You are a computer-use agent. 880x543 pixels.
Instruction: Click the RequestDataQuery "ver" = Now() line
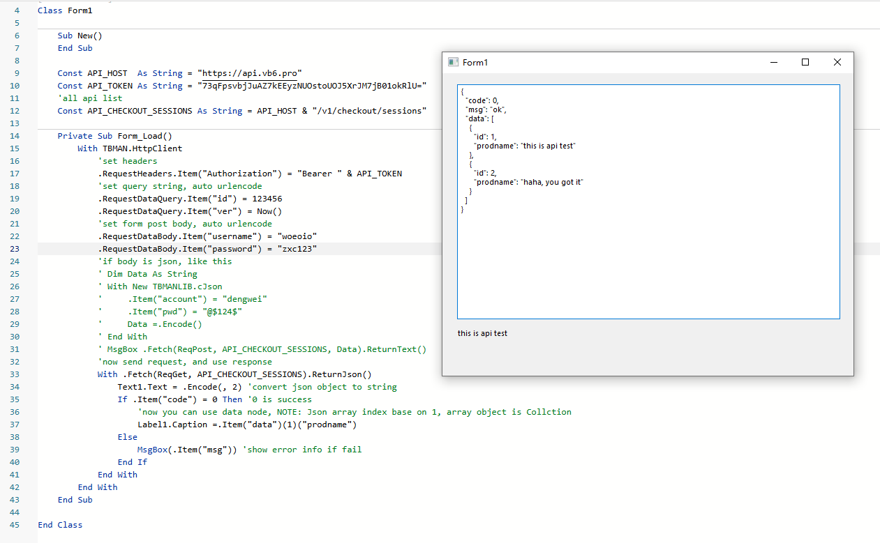190,211
